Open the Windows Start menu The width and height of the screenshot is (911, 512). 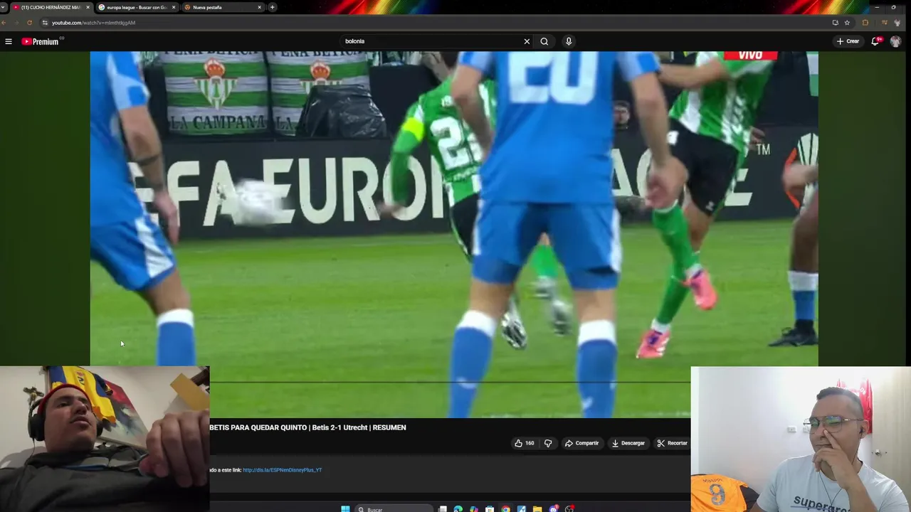345,509
